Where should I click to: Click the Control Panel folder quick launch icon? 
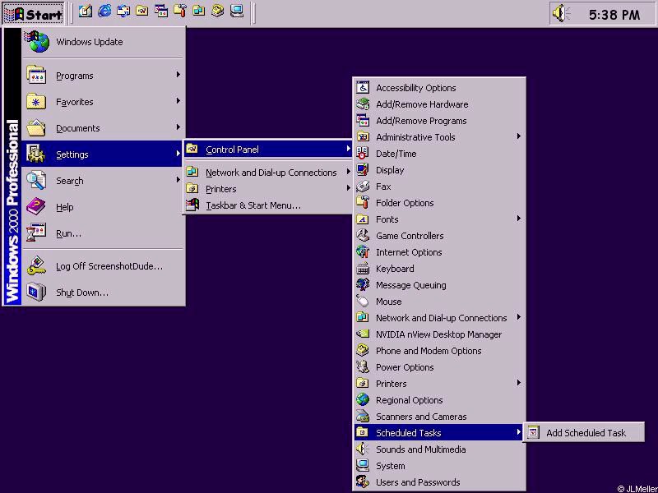tap(142, 12)
